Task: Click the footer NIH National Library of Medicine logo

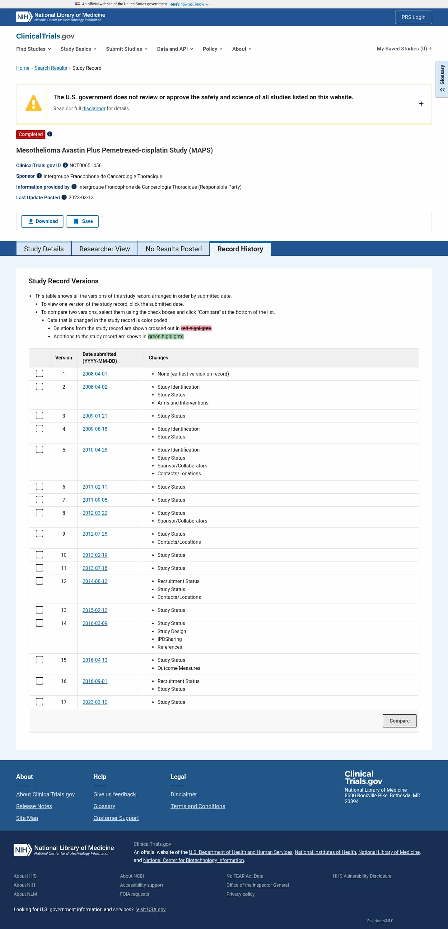Action: tap(64, 850)
